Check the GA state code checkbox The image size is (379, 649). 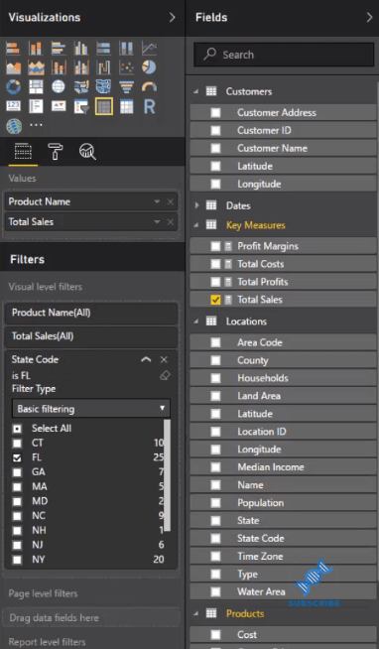(x=17, y=472)
